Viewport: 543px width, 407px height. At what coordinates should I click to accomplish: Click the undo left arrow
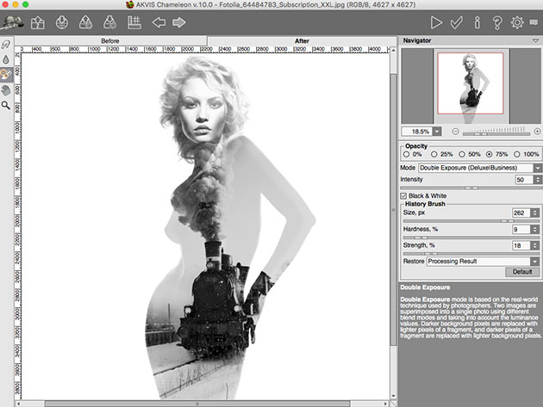(159, 22)
